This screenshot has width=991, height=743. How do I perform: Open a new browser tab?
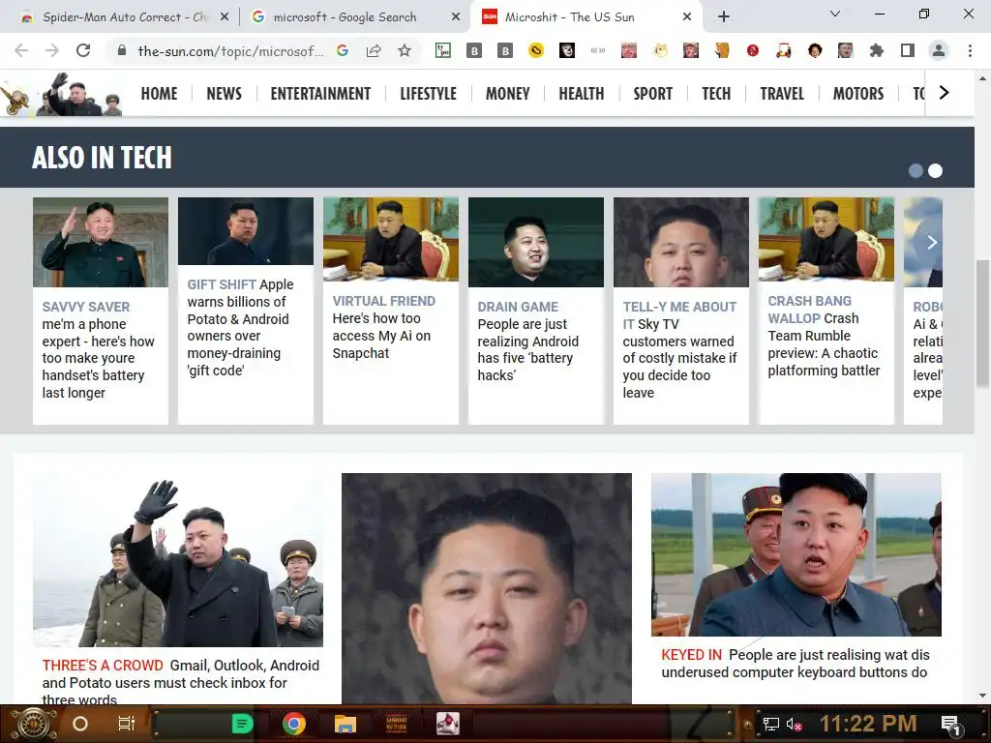[724, 17]
